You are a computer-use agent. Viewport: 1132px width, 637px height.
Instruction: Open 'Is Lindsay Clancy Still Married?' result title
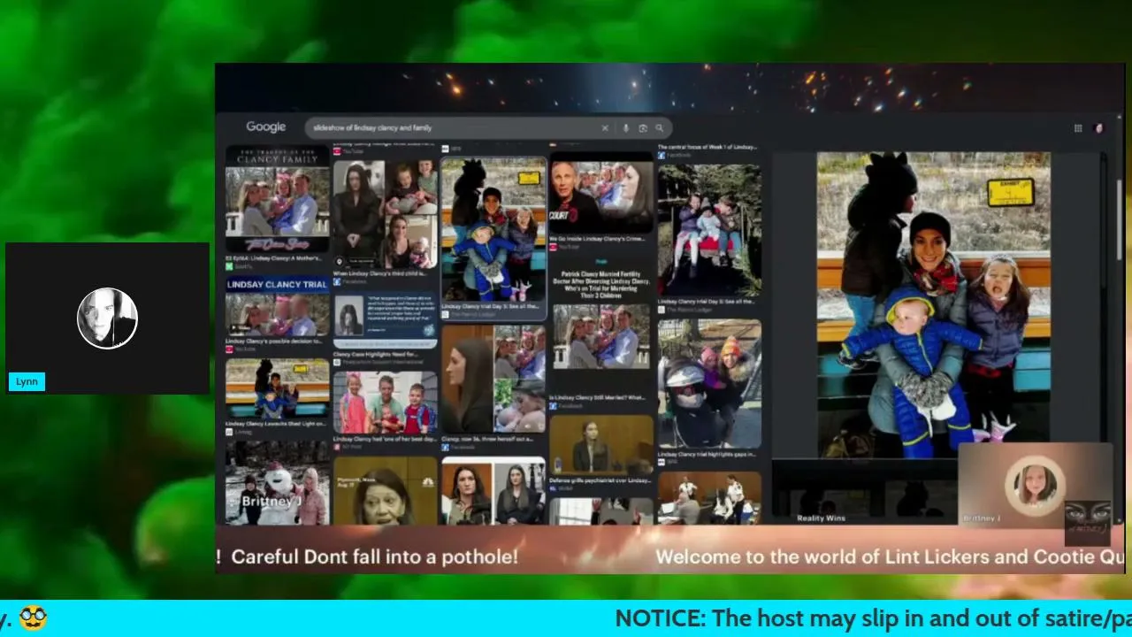598,398
